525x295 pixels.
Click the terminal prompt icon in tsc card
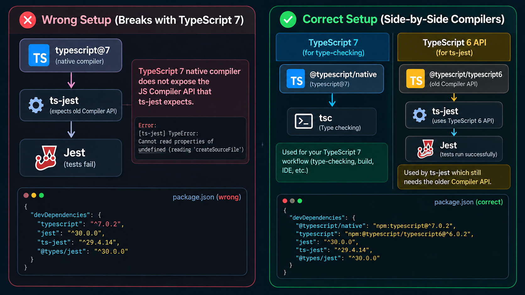(304, 122)
